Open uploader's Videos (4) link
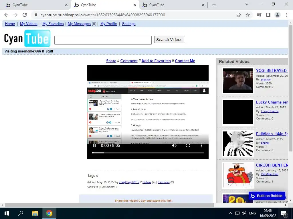 [x=147, y=182]
